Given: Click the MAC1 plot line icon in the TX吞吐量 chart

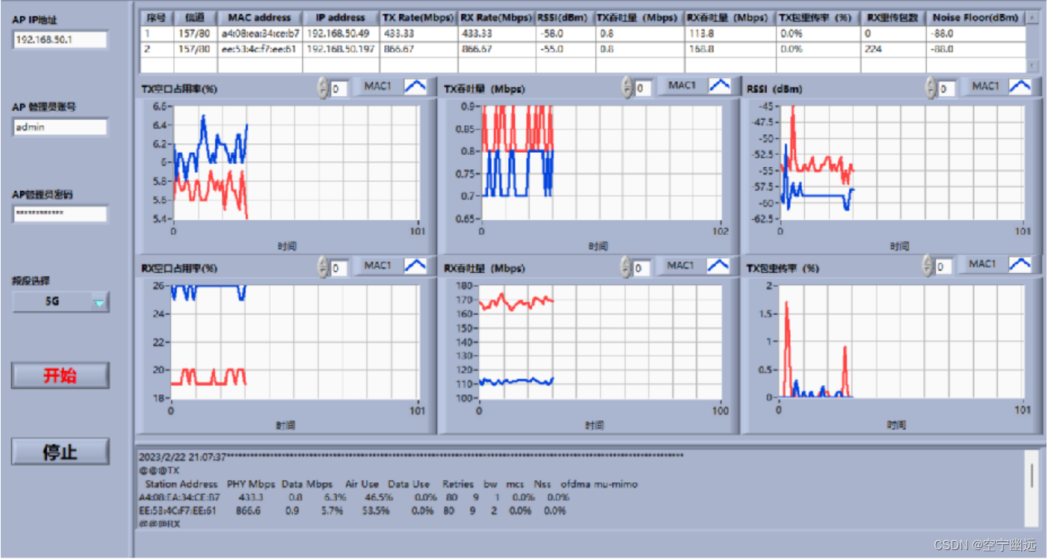Looking at the screenshot, I should 720,86.
